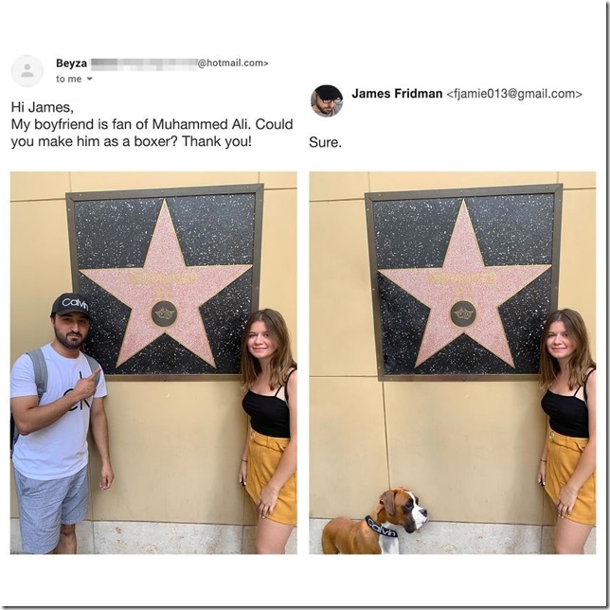Click the man's Calvin cap
This screenshot has width=610, height=610.
71,304
